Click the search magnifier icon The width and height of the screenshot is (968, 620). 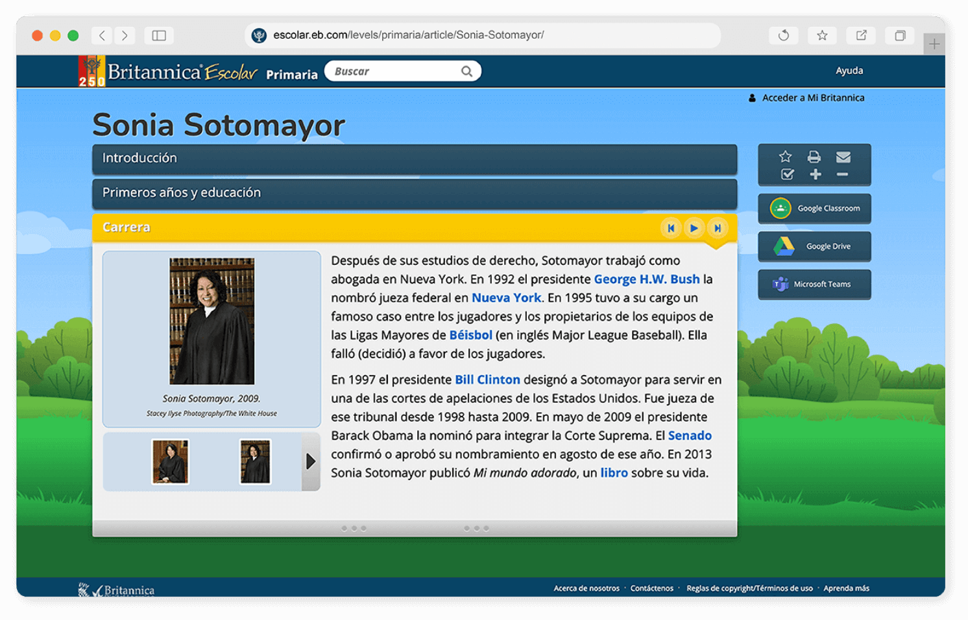click(x=466, y=71)
